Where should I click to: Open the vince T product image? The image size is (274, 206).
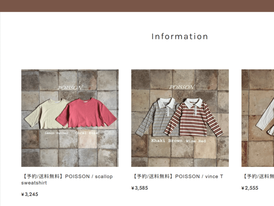coord(180,118)
